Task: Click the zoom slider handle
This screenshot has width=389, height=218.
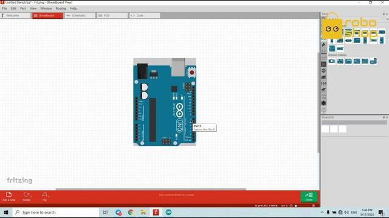Action: pos(296,206)
